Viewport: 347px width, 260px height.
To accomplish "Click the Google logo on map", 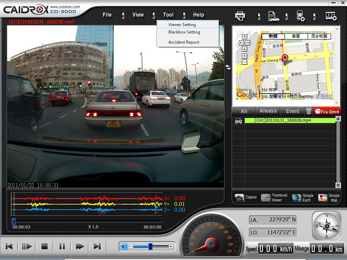I will point(247,94).
